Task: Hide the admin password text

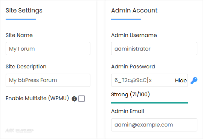Action: pyautogui.click(x=181, y=80)
